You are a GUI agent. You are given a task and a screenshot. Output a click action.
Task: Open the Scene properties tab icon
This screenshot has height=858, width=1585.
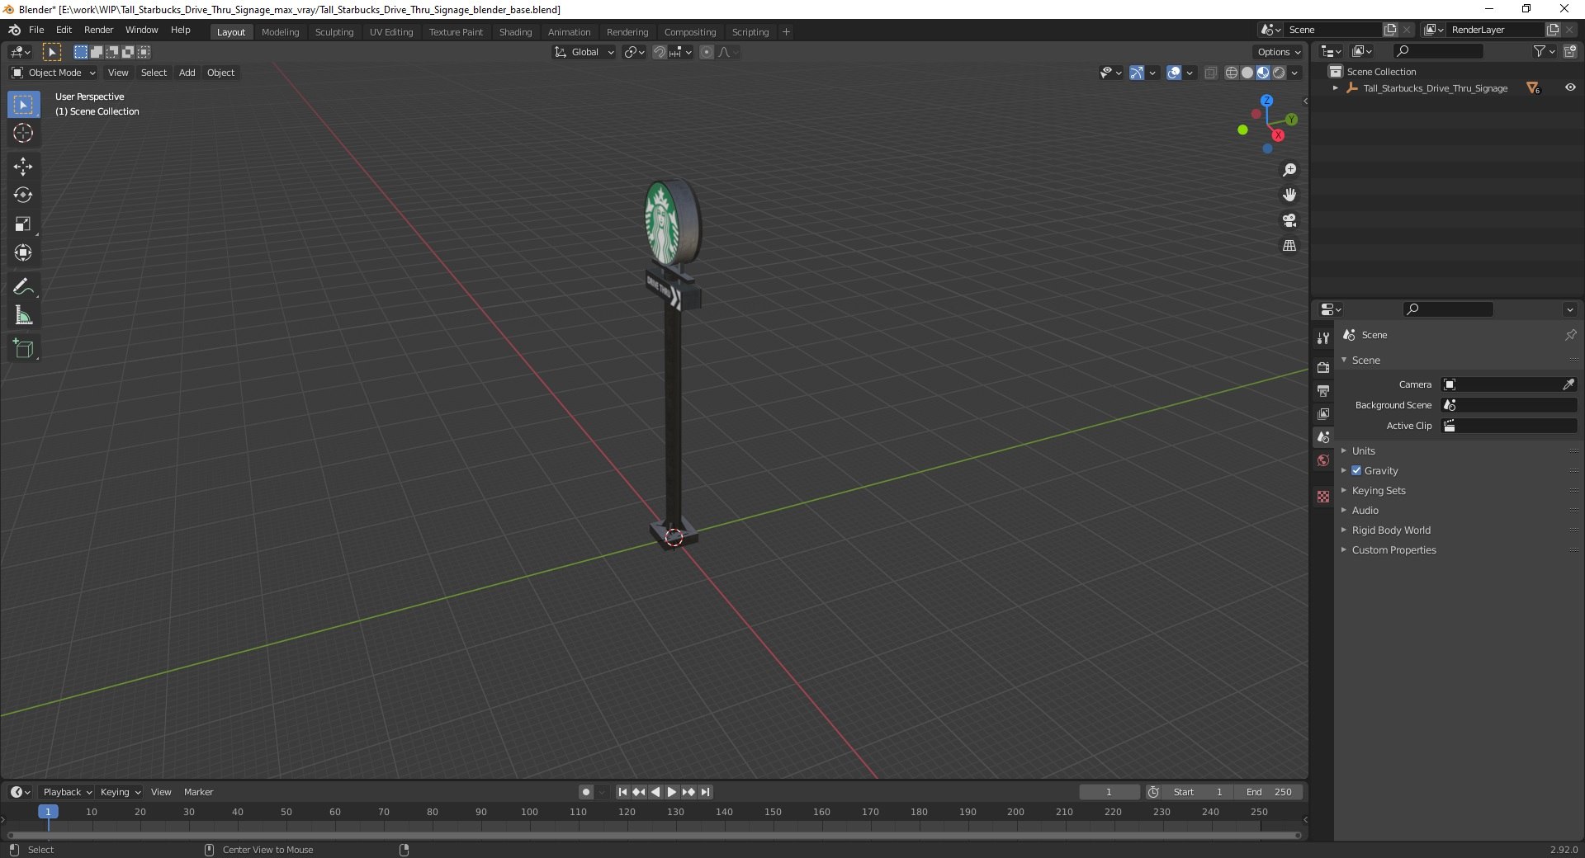1323,436
